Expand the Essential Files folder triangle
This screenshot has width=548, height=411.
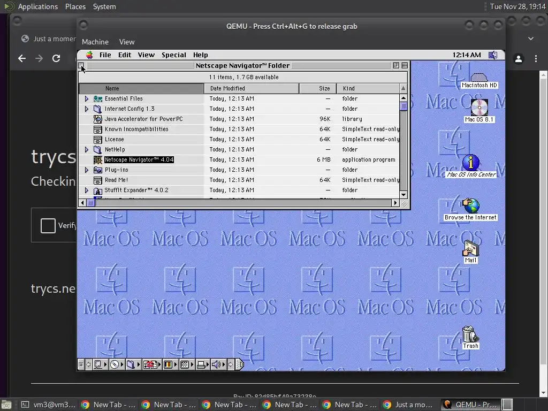tap(87, 99)
